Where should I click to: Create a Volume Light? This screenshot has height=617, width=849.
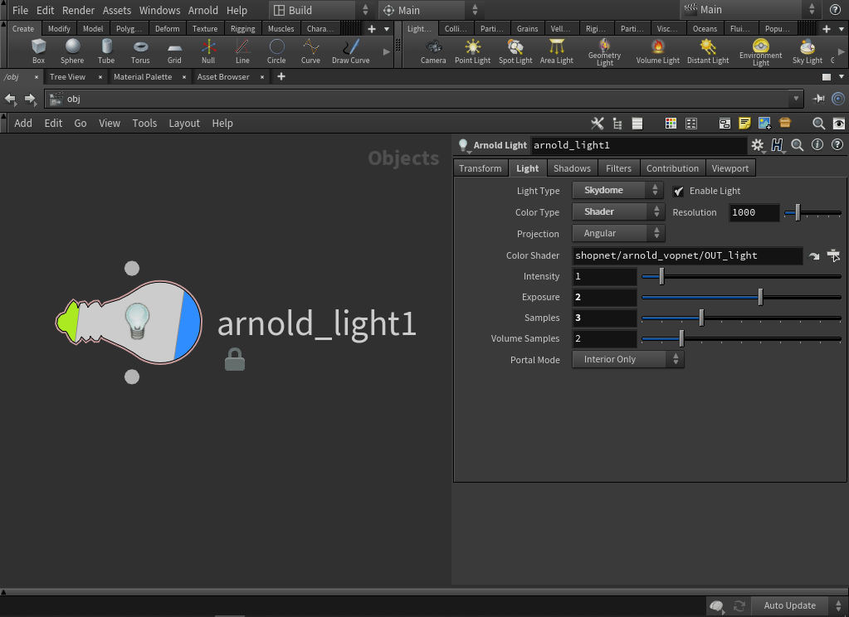[658, 51]
